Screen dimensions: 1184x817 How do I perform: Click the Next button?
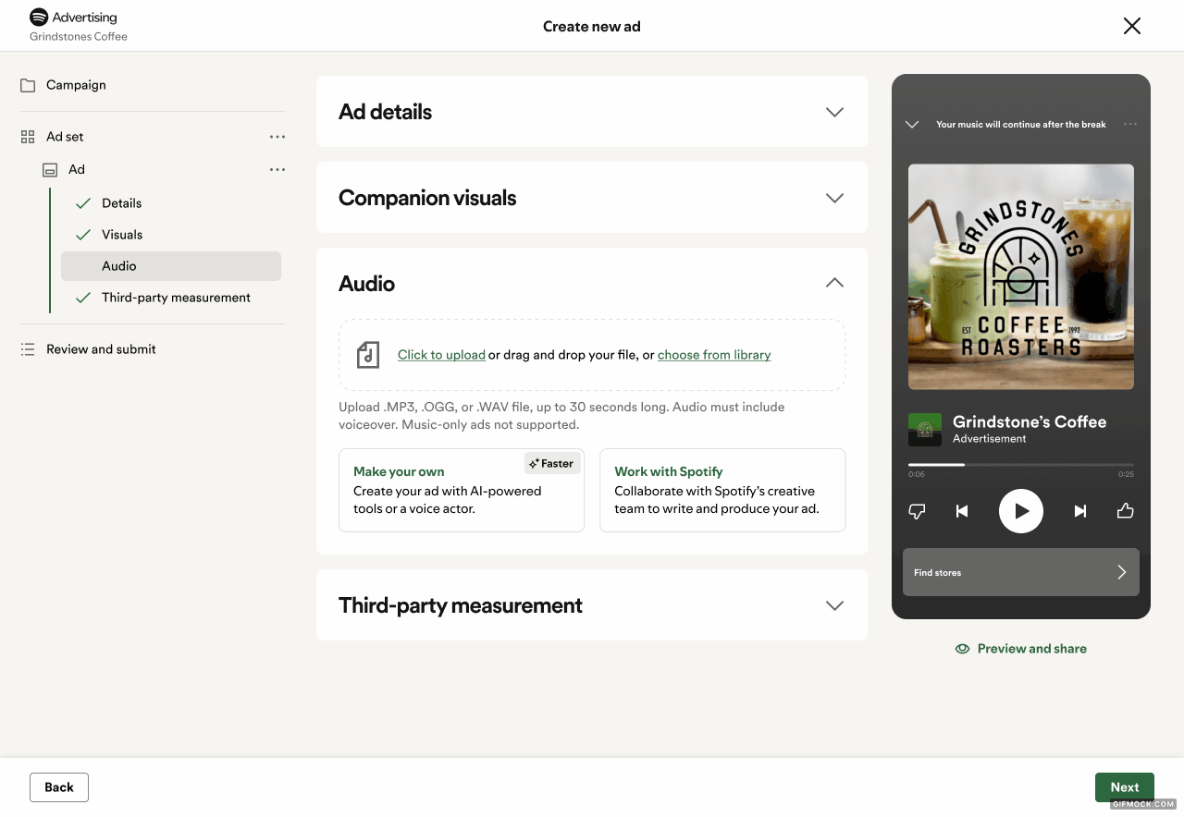pyautogui.click(x=1125, y=787)
